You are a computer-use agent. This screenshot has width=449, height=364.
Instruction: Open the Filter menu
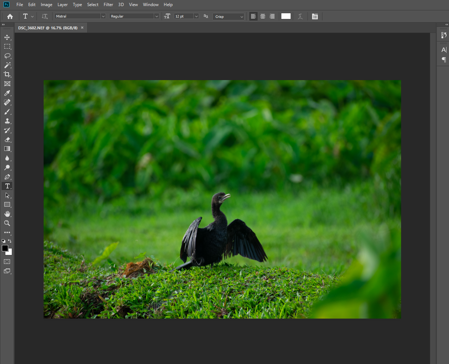pyautogui.click(x=108, y=5)
